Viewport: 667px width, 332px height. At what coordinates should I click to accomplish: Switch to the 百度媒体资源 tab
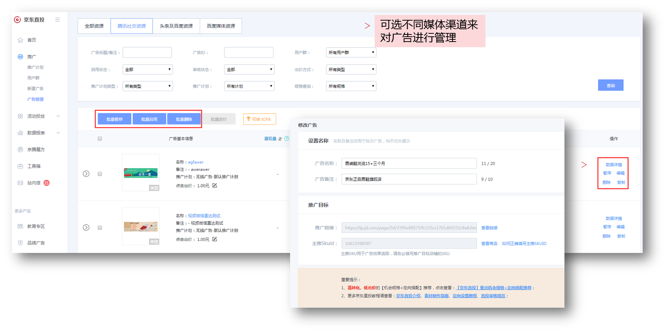(221, 26)
